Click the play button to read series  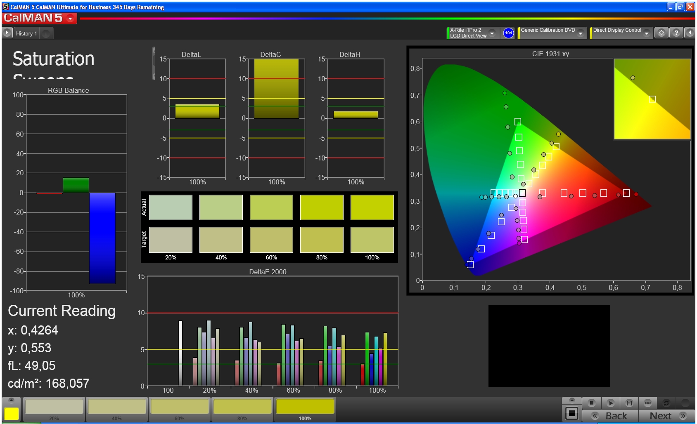611,403
